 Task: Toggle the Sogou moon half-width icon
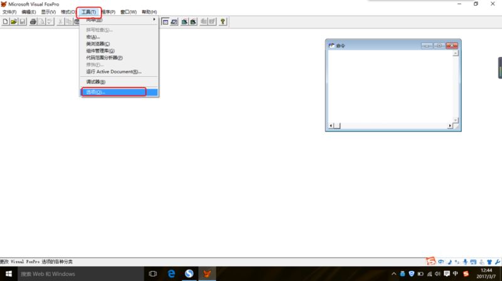click(x=449, y=262)
